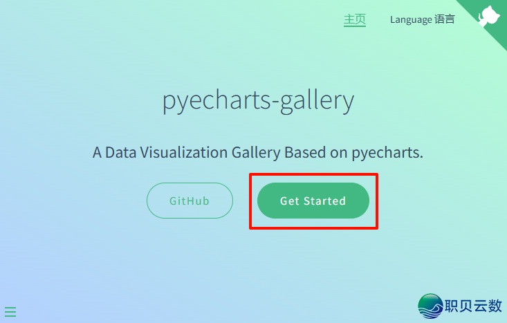
Task: Click the word 'pyecharts.' in subtitle
Action: point(387,153)
